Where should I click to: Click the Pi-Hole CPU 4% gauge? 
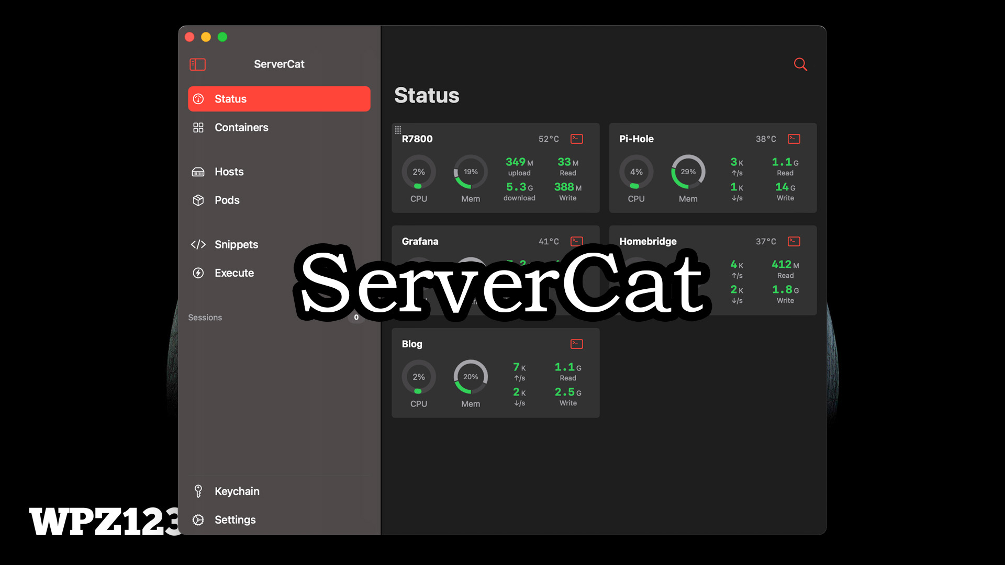(x=636, y=172)
